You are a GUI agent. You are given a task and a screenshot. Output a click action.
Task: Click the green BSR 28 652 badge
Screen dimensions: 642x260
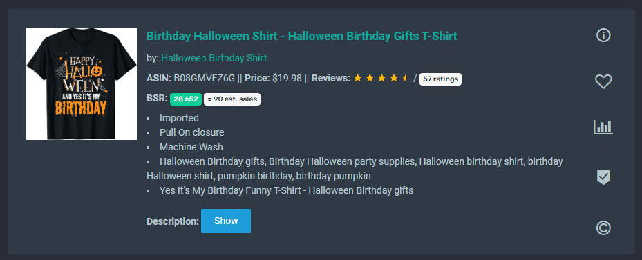coord(186,99)
